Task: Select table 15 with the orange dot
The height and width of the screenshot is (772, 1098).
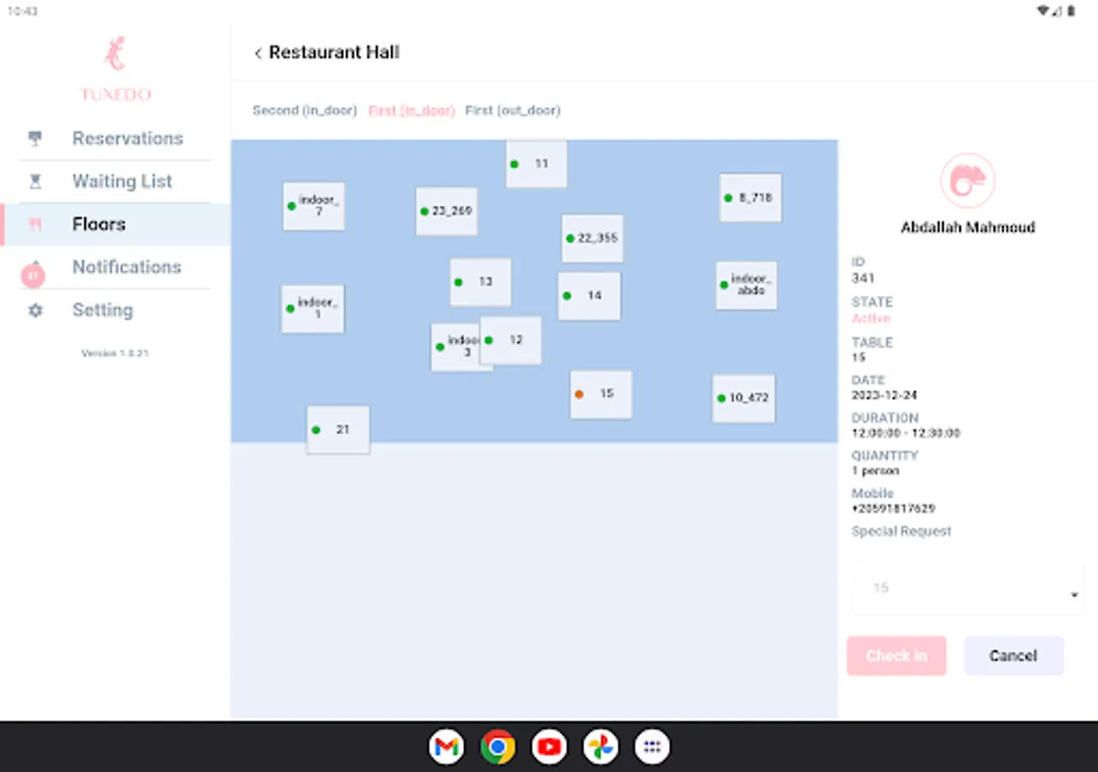Action: (600, 395)
